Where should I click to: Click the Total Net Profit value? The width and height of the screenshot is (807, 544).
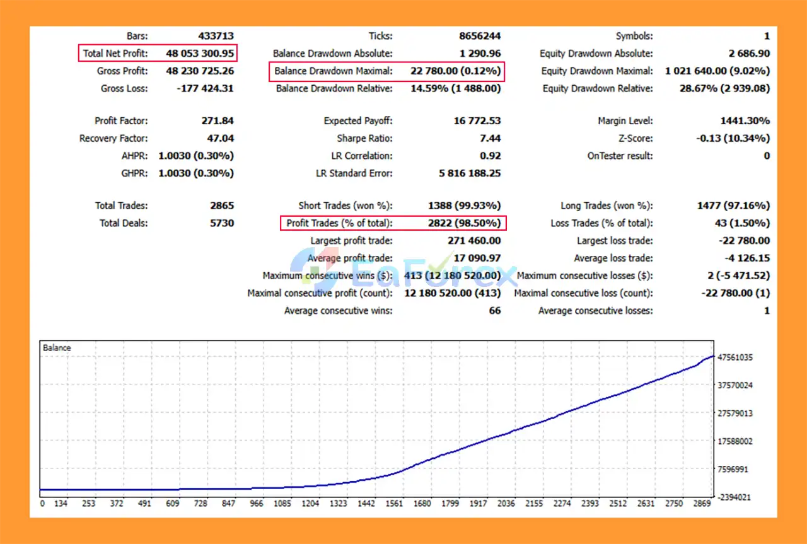(x=200, y=54)
